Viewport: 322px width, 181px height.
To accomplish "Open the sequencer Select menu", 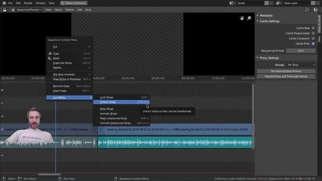I will click(58, 10).
